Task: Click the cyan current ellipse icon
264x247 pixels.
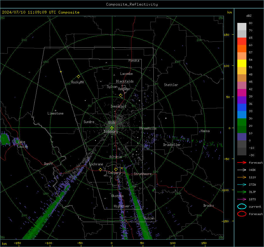Action: (242, 206)
